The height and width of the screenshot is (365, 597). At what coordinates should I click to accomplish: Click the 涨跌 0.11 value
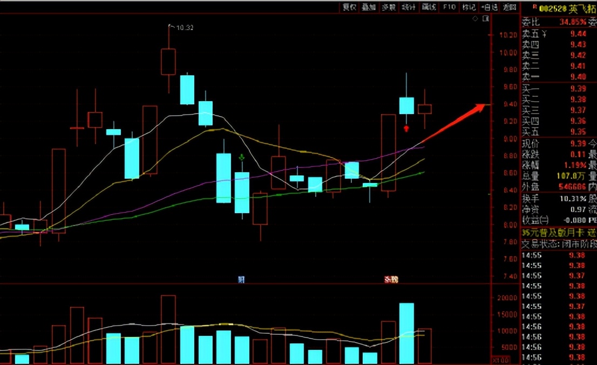point(578,154)
